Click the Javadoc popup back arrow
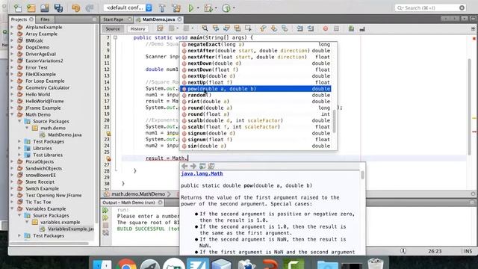The height and width of the screenshot is (269, 478). pos(184,166)
